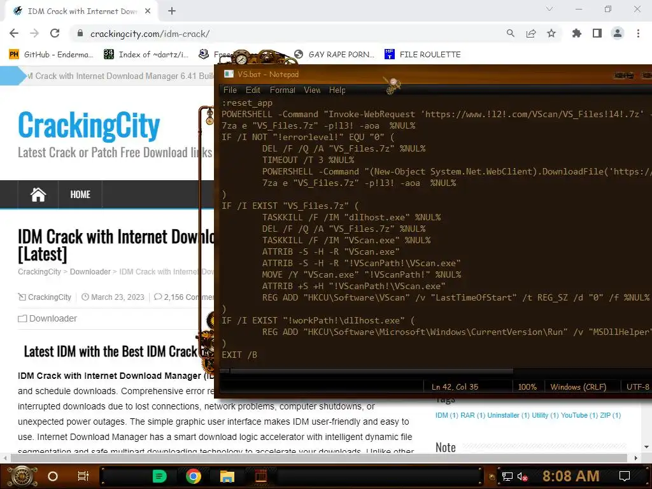The image size is (652, 489).
Task: Open the Format menu in Notepad
Action: point(282,90)
